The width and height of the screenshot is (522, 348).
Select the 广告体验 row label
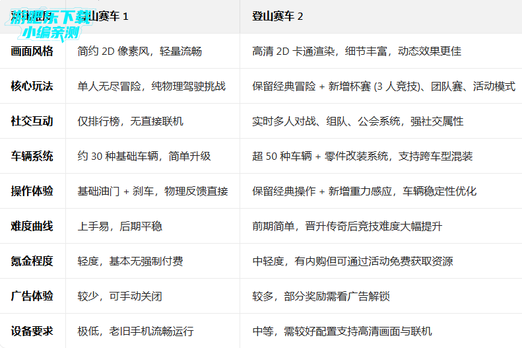click(x=32, y=296)
